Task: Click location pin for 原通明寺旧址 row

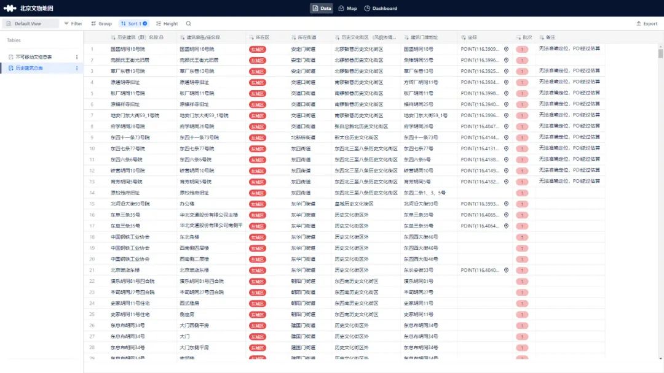Action: tap(506, 82)
